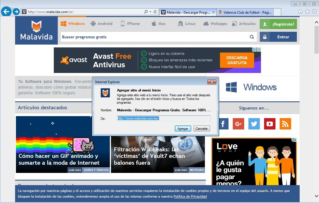Click the scrollbar down arrow

pyautogui.click(x=316, y=196)
